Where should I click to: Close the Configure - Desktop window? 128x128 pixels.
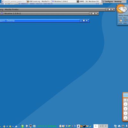pyautogui.click(x=87, y=20)
